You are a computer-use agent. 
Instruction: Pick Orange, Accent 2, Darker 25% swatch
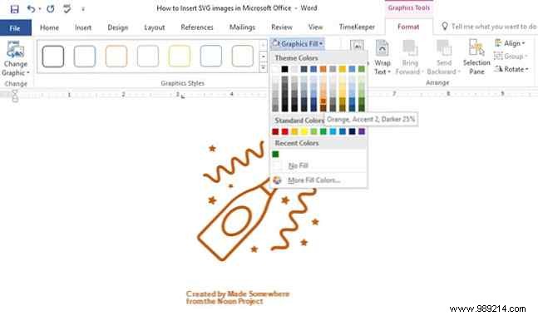point(323,101)
